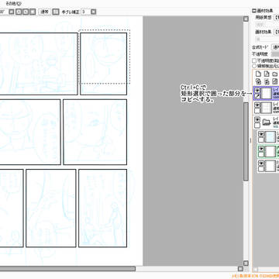The height and width of the screenshot is (279, 279).
Task: Create a new linework layer
Action: point(267,74)
